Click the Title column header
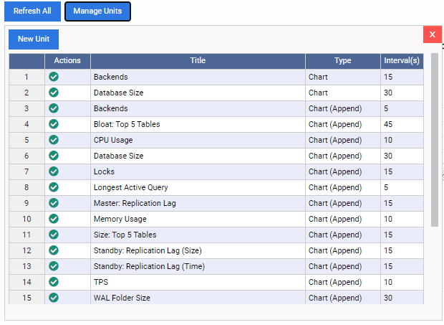The width and height of the screenshot is (444, 325). tap(198, 61)
